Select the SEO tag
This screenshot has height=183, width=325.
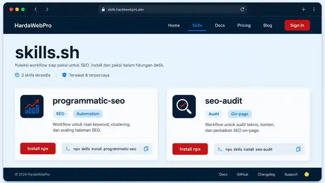tap(60, 114)
